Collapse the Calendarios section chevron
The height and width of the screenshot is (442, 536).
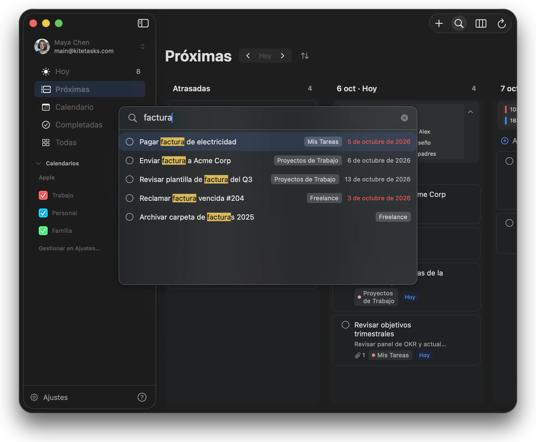38,163
